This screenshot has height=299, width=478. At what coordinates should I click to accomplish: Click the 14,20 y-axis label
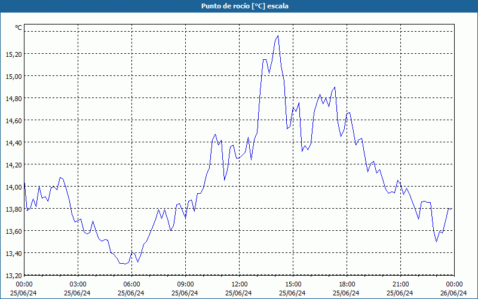point(14,165)
